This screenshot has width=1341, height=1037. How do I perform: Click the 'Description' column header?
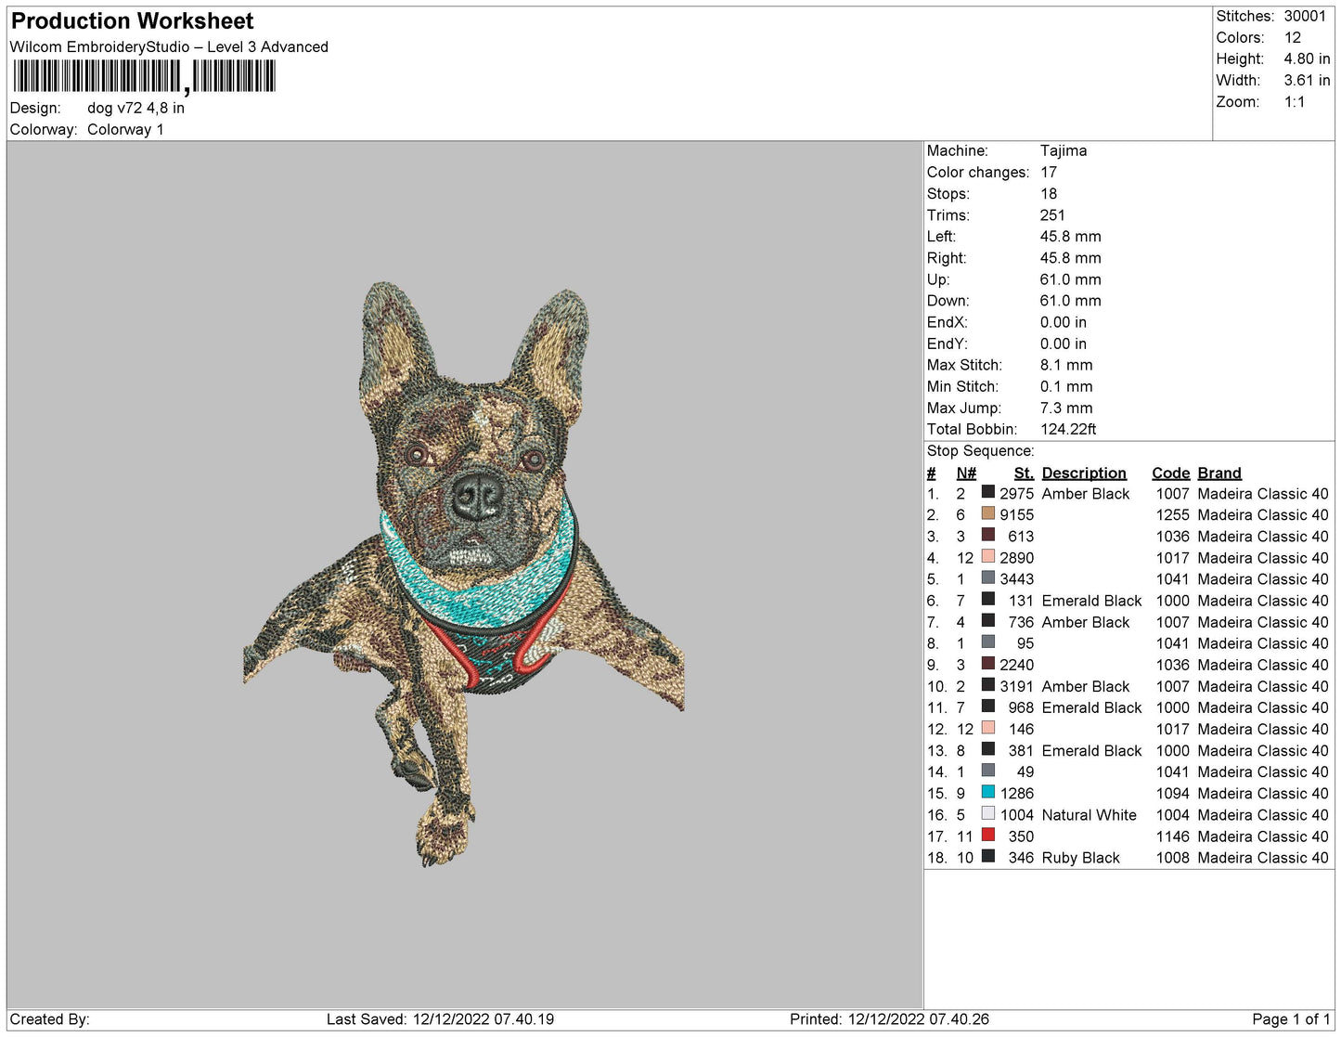[x=1084, y=473]
